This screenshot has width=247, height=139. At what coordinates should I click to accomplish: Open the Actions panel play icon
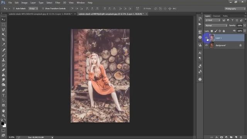coord(200,24)
